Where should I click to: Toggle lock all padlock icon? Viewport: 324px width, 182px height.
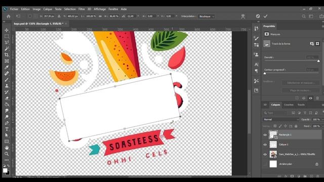pyautogui.click(x=296, y=126)
